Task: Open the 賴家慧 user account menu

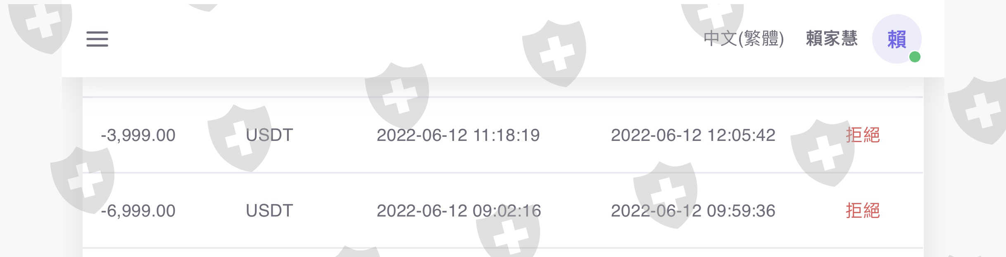Action: point(831,39)
